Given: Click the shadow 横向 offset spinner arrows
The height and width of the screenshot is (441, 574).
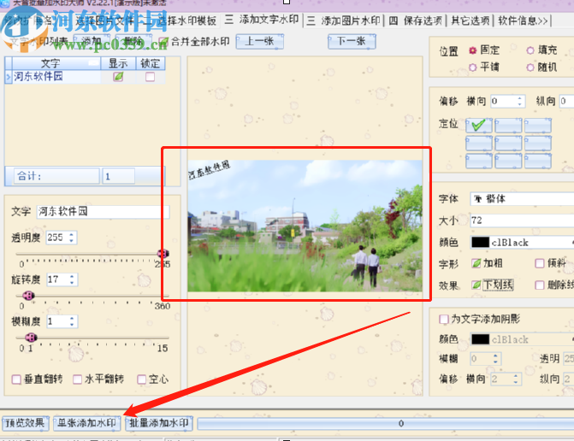Looking at the screenshot, I should pos(516,379).
